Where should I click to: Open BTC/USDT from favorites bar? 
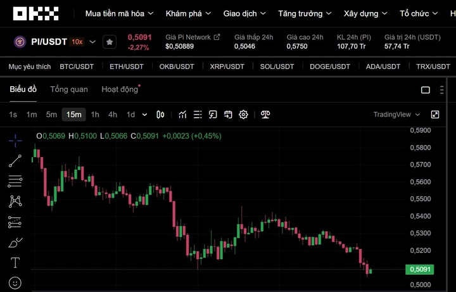pyautogui.click(x=77, y=67)
